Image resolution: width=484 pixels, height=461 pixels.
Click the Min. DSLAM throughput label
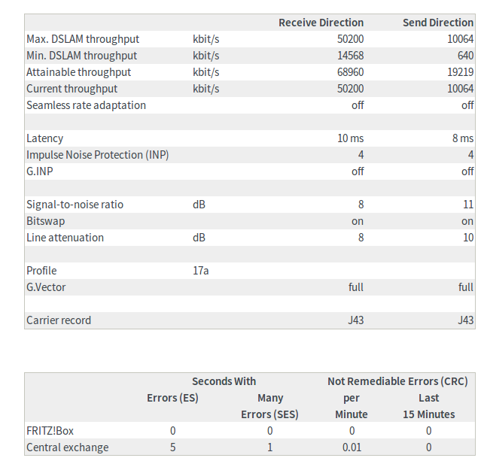82,56
